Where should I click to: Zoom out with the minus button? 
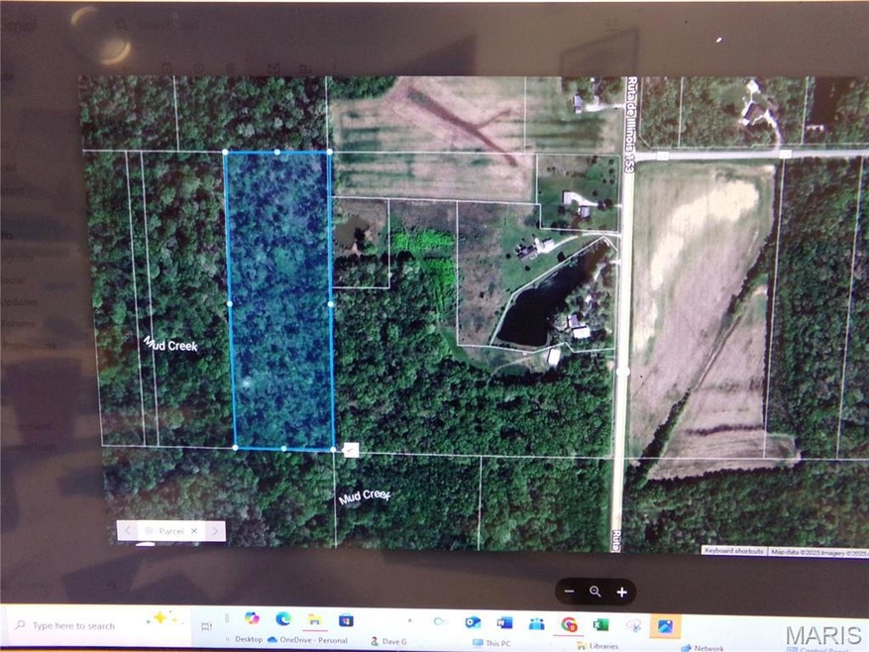click(570, 592)
